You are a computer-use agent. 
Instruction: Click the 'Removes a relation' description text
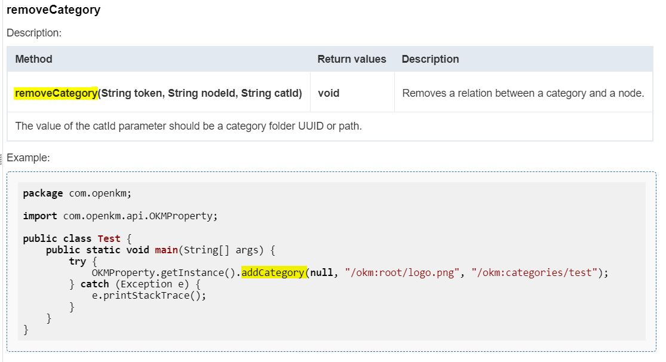click(x=523, y=93)
